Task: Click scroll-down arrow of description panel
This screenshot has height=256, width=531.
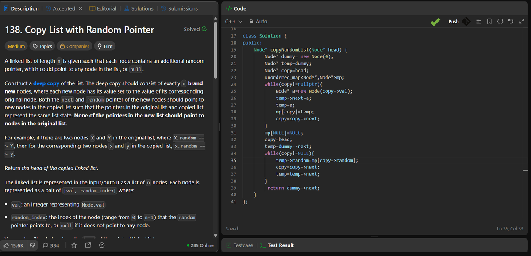Action: point(216,235)
